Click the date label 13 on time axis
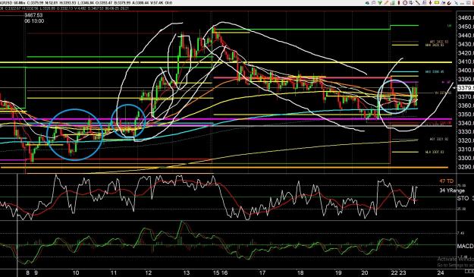Screen dimensions: 474x277 pos(187,273)
